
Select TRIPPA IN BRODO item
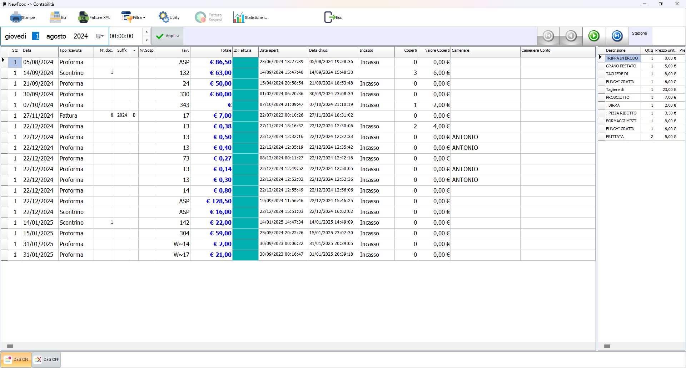(622, 58)
